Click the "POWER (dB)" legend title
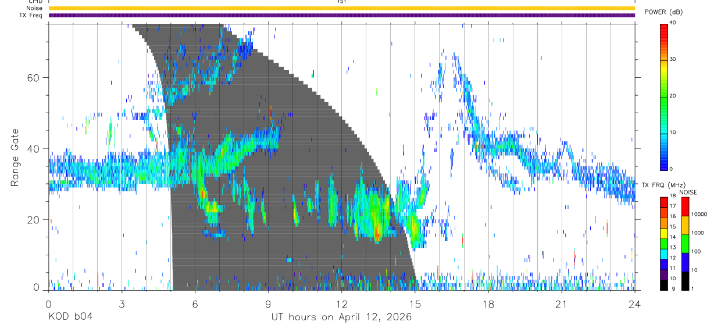Viewport: 714px width, 329px height. (663, 12)
